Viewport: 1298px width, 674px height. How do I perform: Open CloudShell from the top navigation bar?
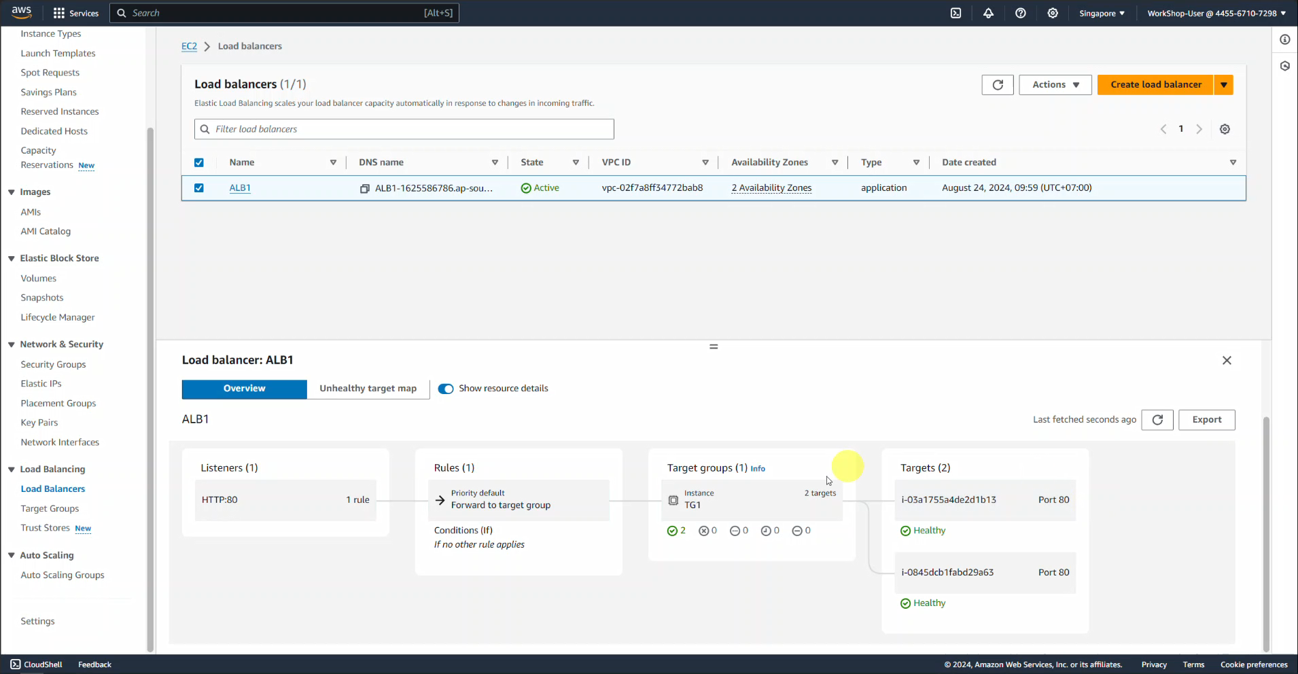[x=955, y=13]
